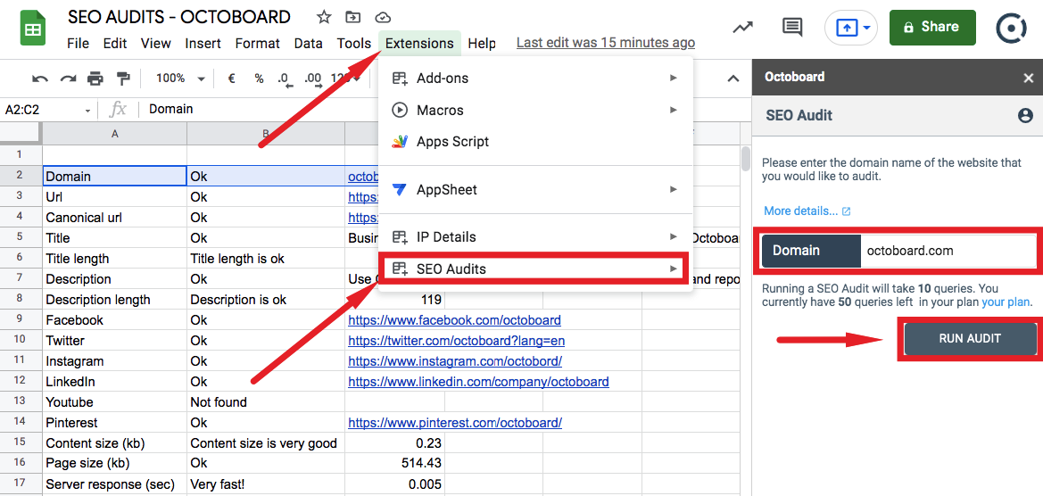The width and height of the screenshot is (1043, 496).
Task: Open the Help menu
Action: pyautogui.click(x=482, y=43)
